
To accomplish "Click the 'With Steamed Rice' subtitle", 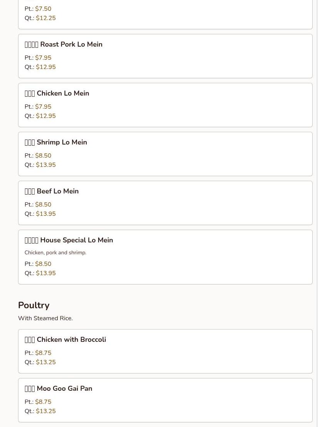I will coord(45,318).
